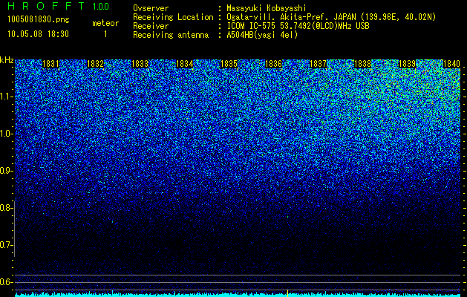The width and height of the screenshot is (467, 297).
Task: Click the 1837 time marker label
Action: coord(318,64)
